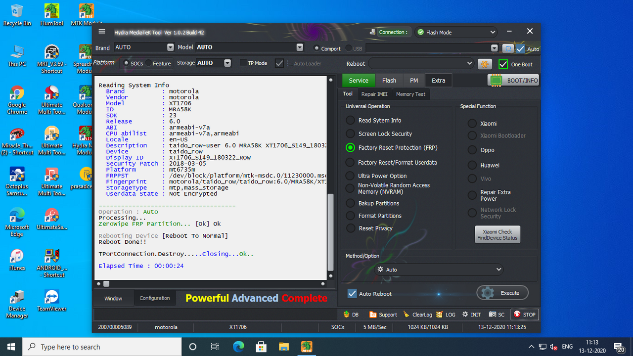Switch to the Service tab
This screenshot has height=356, width=633.
(x=359, y=81)
